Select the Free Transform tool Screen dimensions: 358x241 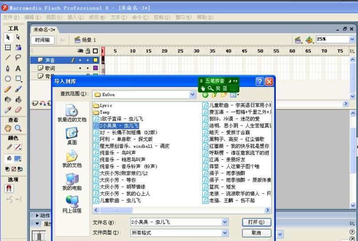(x=8, y=47)
